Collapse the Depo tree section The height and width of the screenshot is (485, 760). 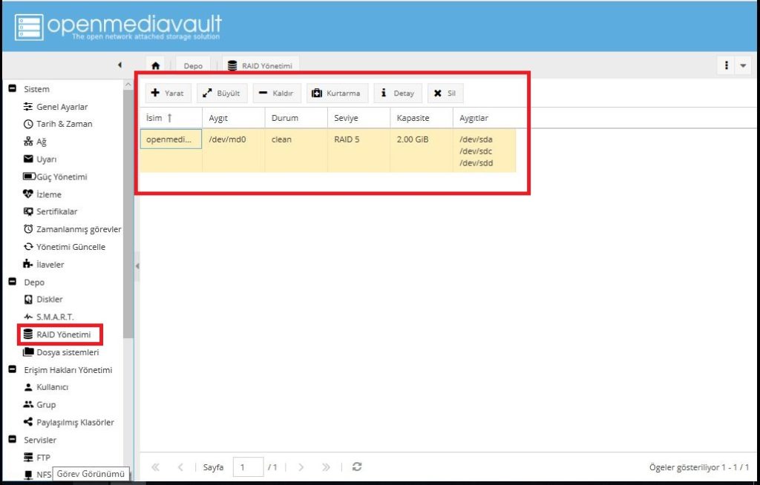[x=13, y=282]
